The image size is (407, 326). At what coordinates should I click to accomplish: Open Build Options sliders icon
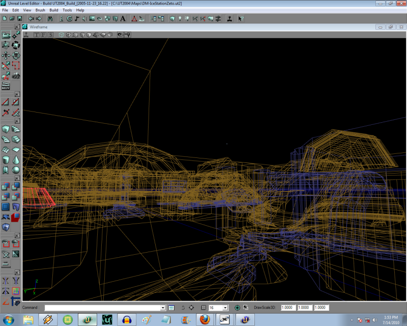tap(218, 19)
